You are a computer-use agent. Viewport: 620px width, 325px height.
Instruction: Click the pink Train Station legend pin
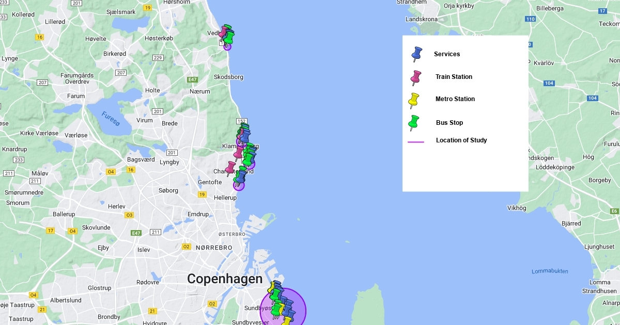(x=415, y=77)
